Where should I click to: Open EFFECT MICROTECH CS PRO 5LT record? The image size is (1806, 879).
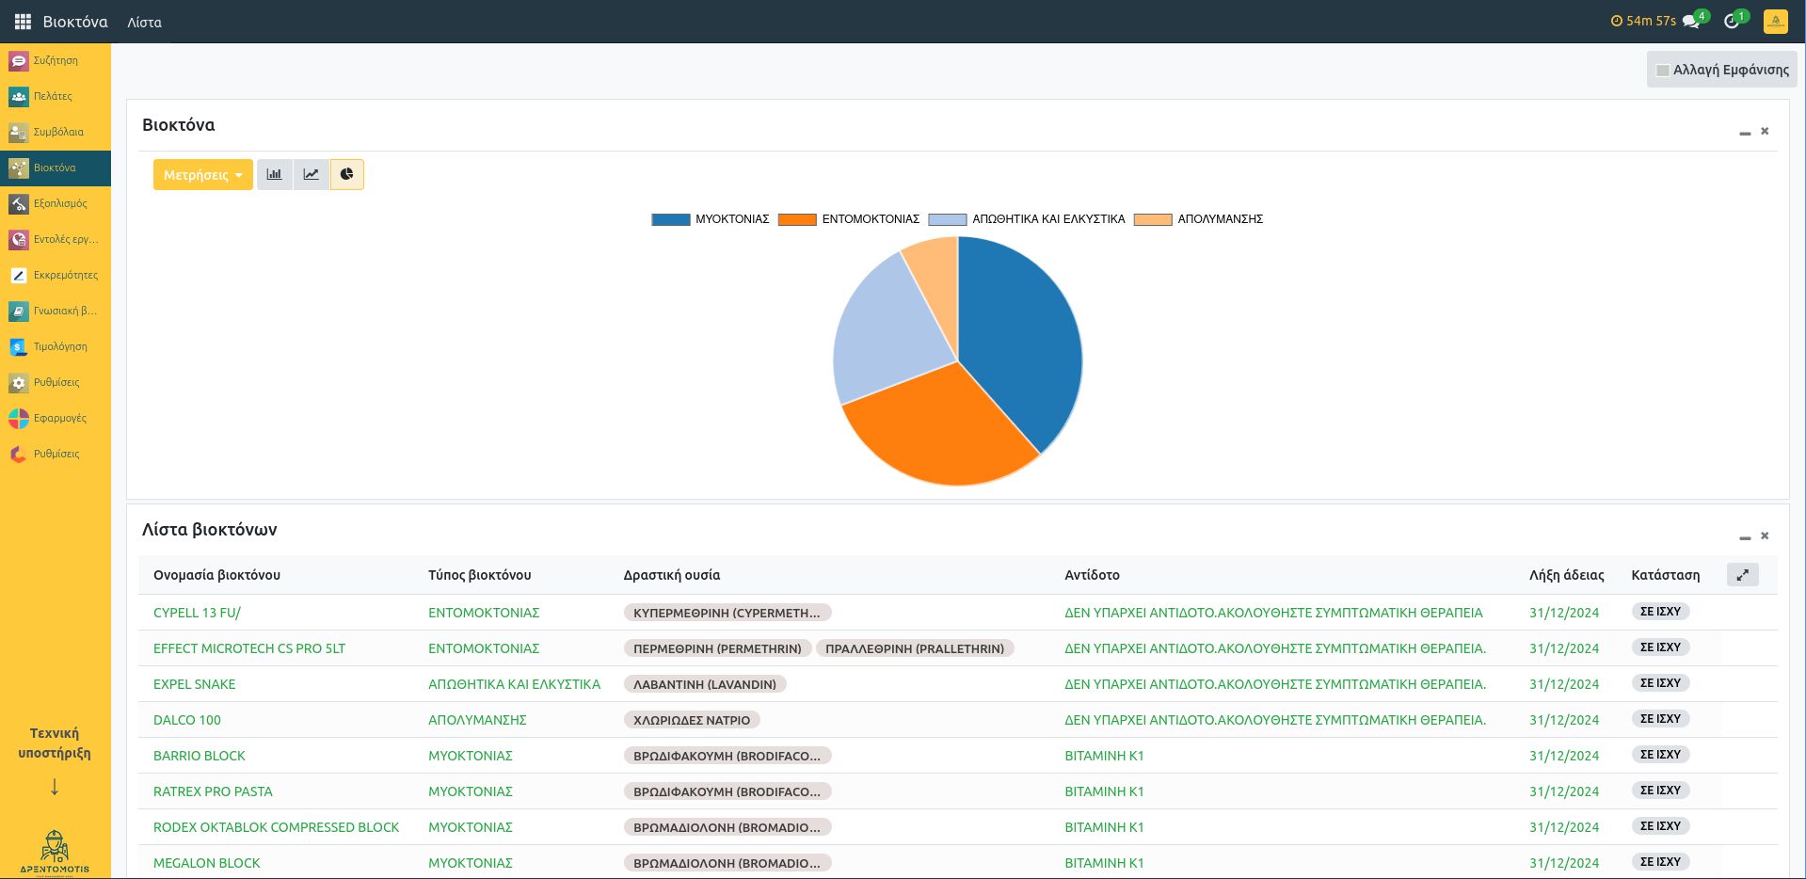[x=249, y=648]
